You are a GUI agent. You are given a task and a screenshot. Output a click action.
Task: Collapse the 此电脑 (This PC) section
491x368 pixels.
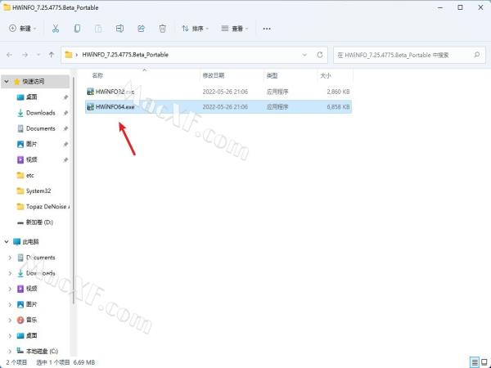coord(7,241)
